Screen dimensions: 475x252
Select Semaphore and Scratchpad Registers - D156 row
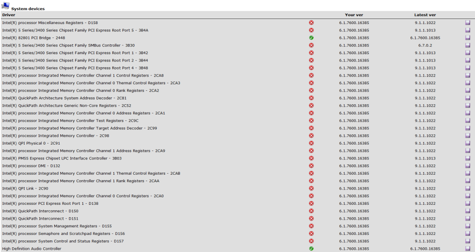[237, 233]
